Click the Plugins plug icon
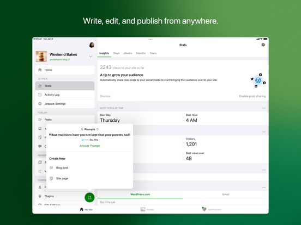 coord(40,196)
